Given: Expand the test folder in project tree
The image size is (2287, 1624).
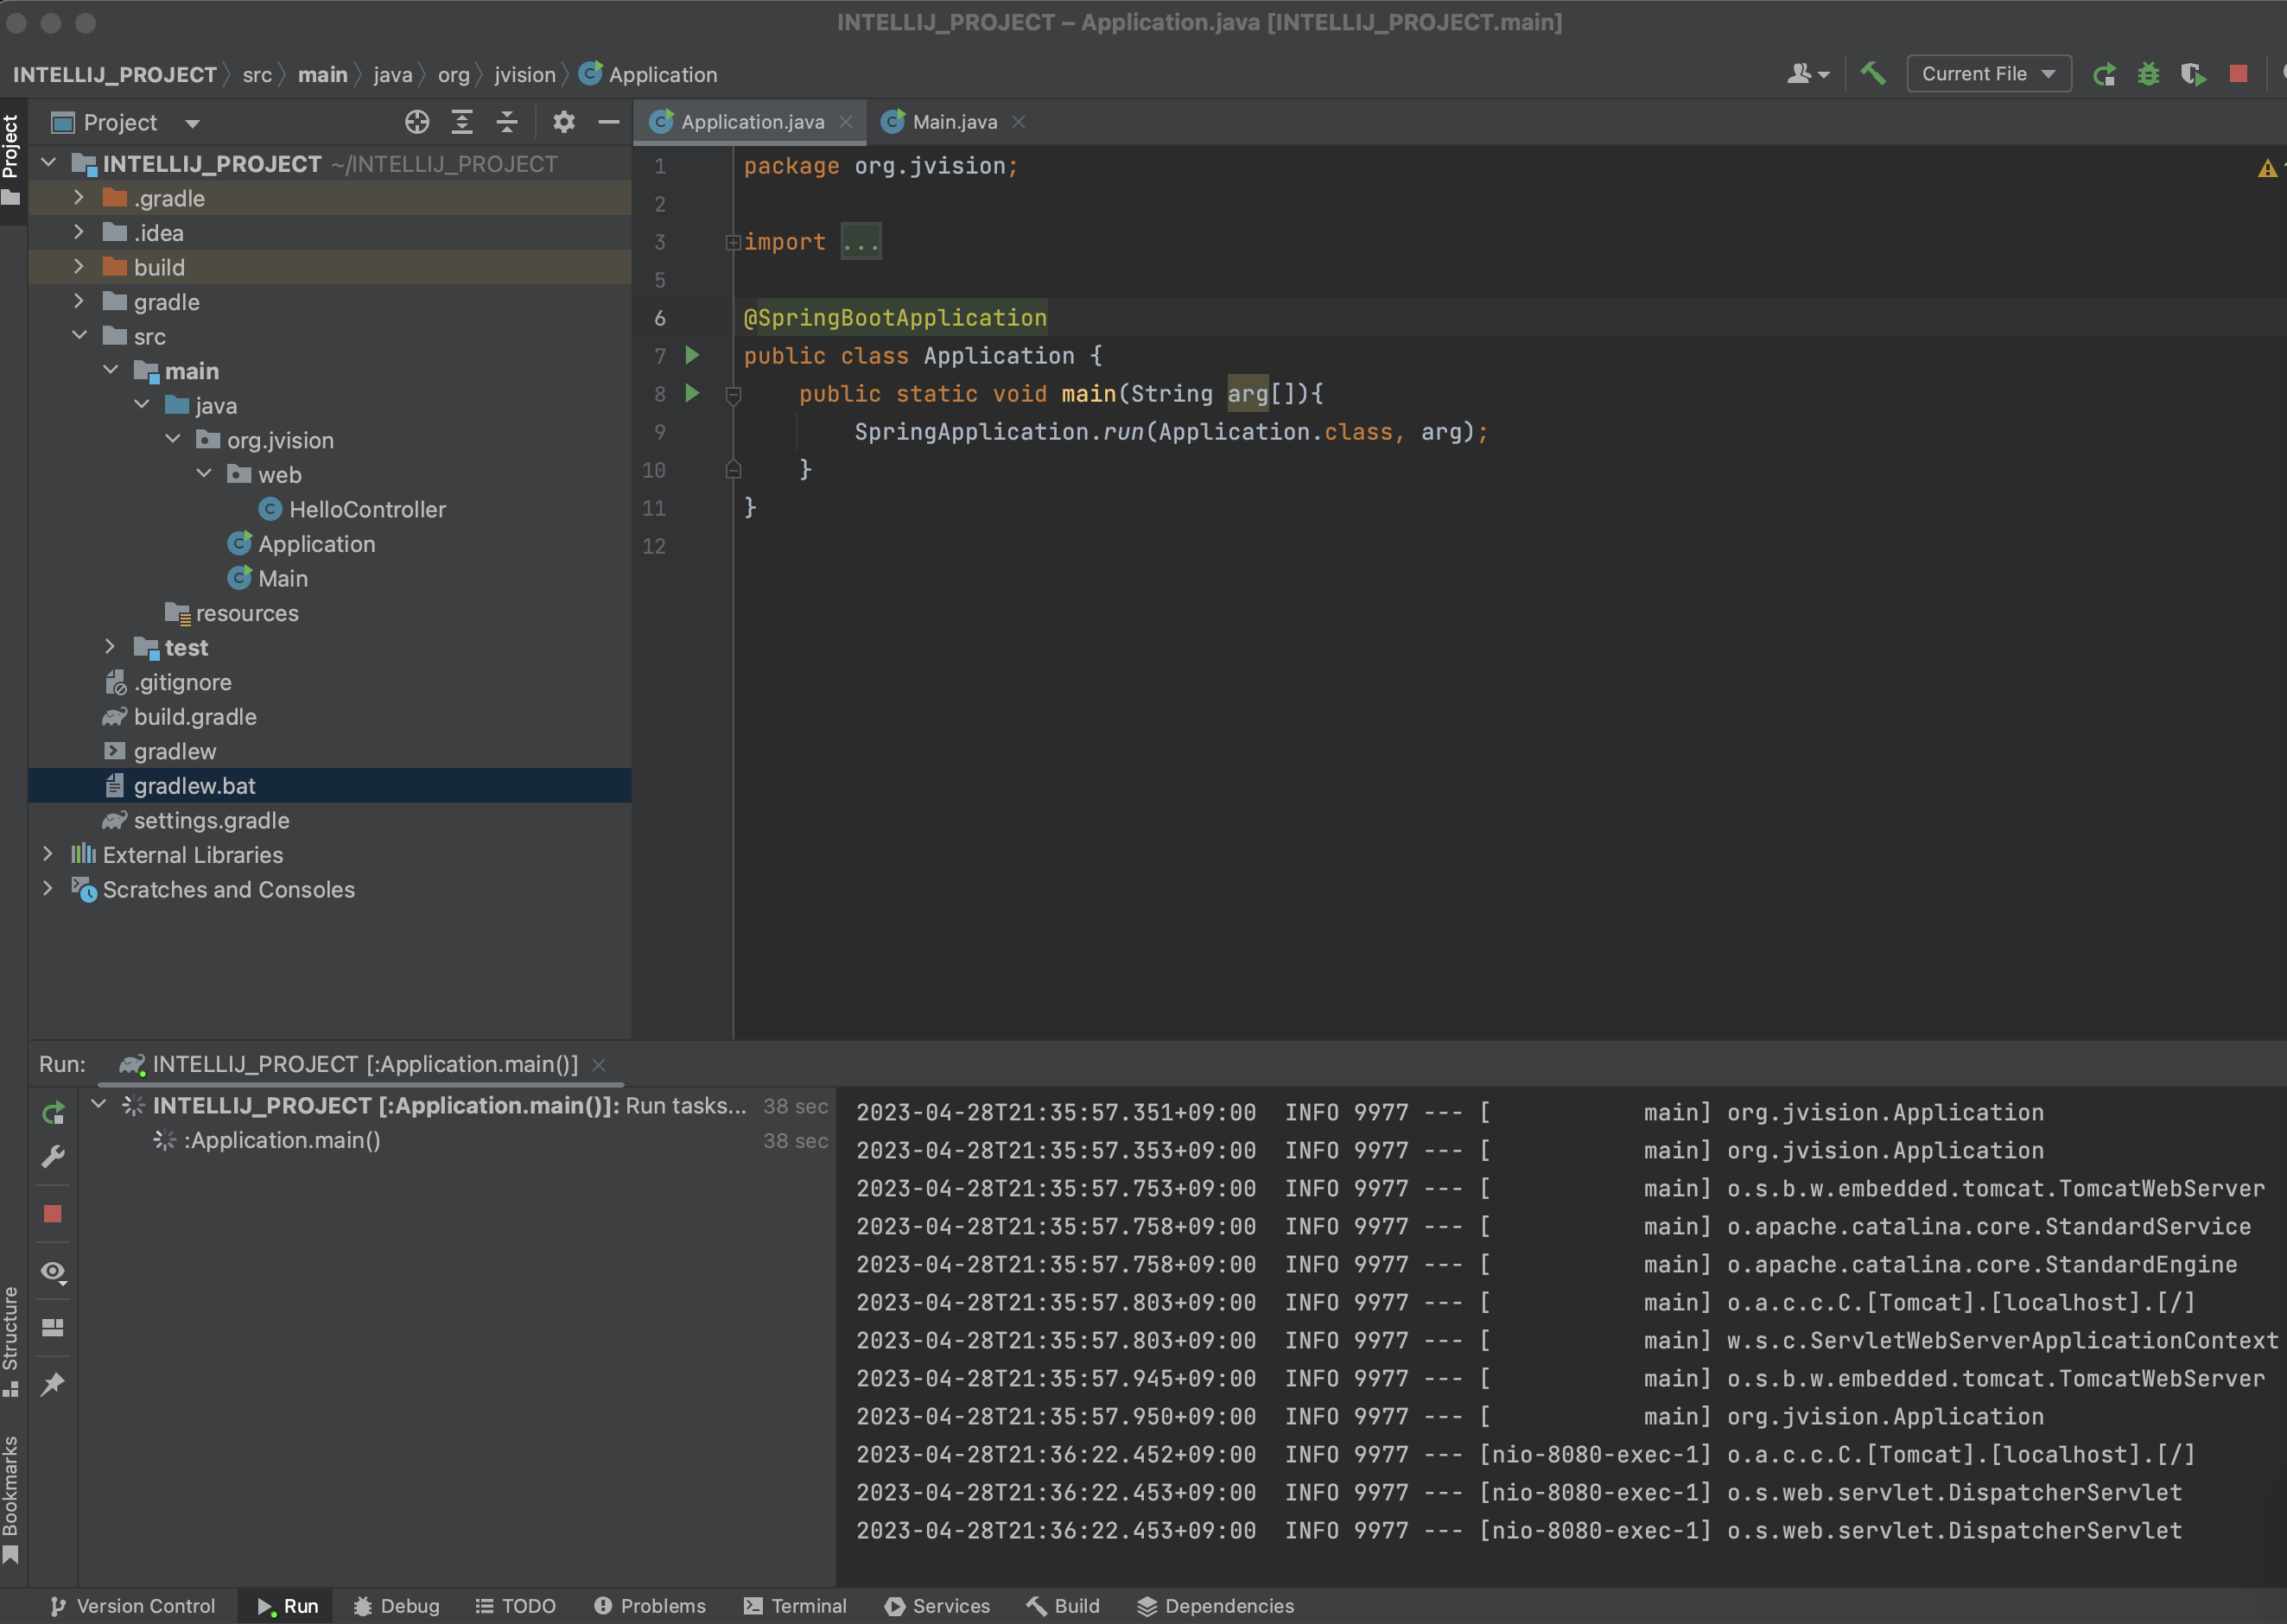Looking at the screenshot, I should pos(110,647).
